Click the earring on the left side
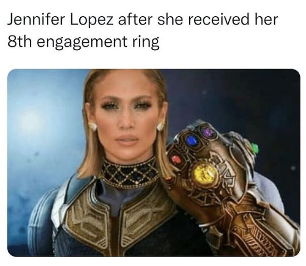Screen dimensions: 306x266 (93, 126)
